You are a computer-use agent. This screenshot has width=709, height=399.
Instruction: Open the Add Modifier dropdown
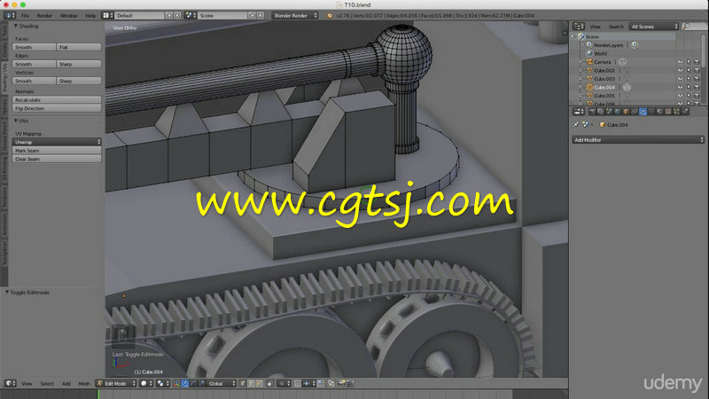[638, 140]
